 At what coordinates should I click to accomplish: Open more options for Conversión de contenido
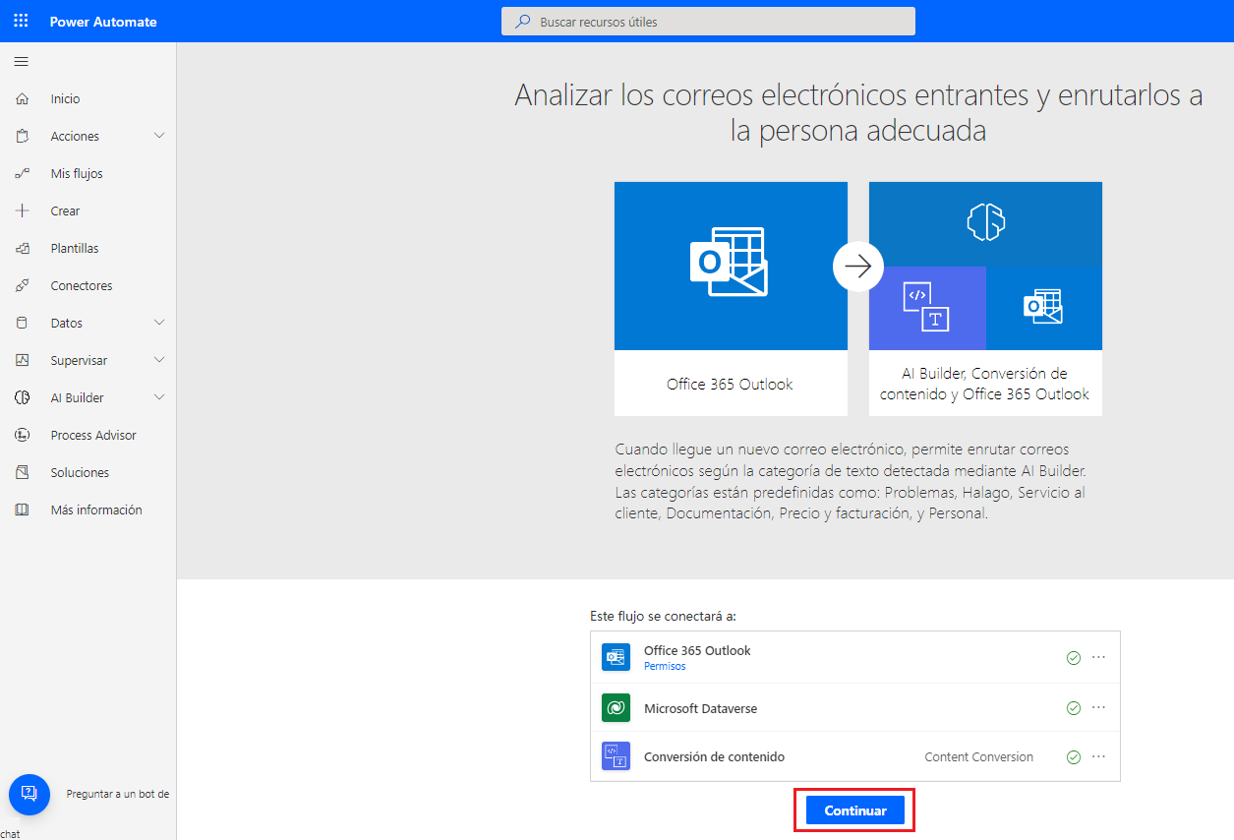[x=1099, y=757]
